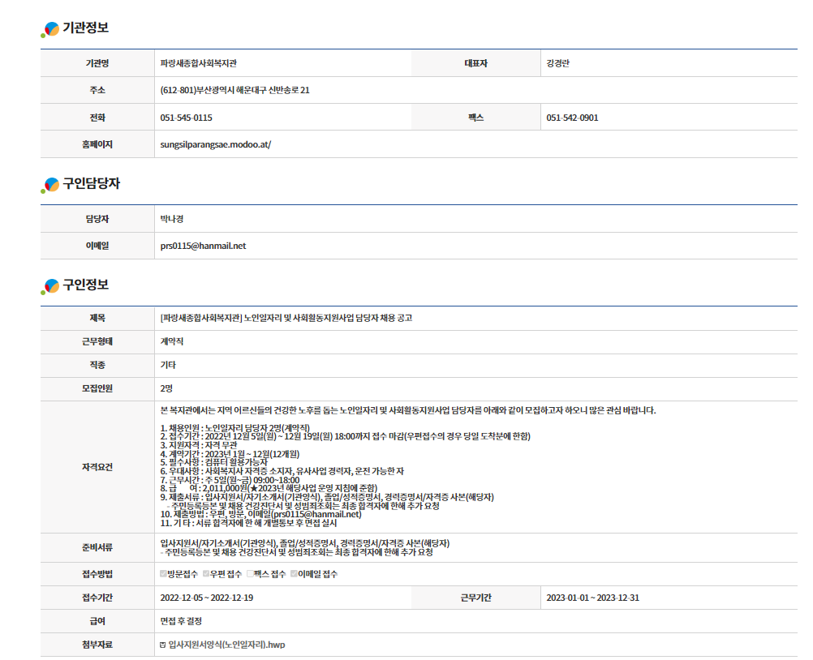Screen dimensions: 813x660
Task: Click the 구인담당자 section heading
Action: tap(91, 183)
